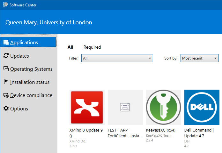Expand the Sort by dropdown arrow
The height and width of the screenshot is (153, 222).
point(216,58)
